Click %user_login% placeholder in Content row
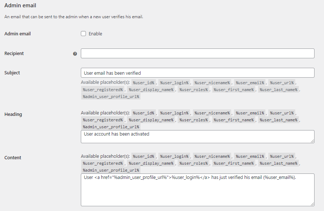This screenshot has width=324, height=211. click(174, 156)
